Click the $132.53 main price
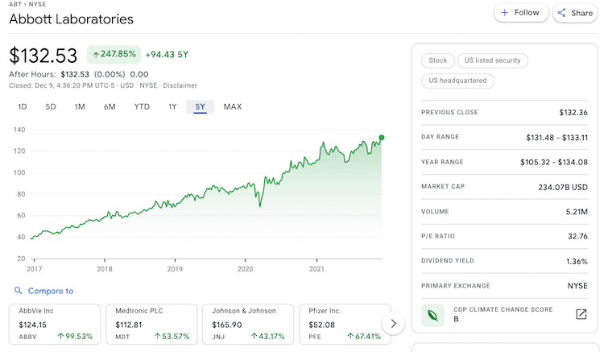This screenshot has height=352, width=604. [x=43, y=56]
